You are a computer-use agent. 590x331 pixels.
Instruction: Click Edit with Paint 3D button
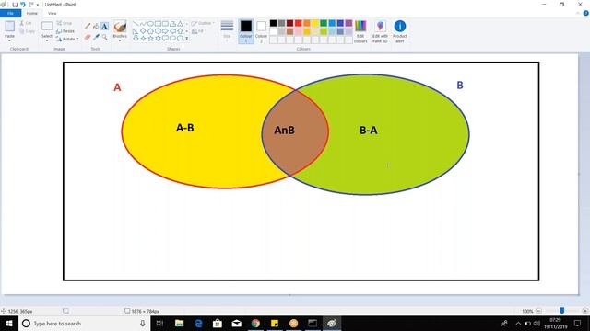[x=380, y=31]
